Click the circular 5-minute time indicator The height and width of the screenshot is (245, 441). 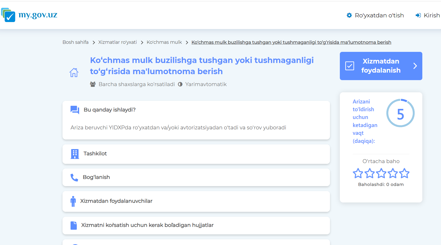pos(400,113)
